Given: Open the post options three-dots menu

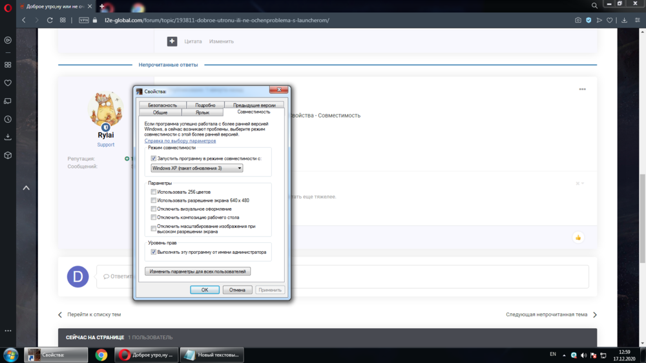Looking at the screenshot, I should (x=582, y=89).
